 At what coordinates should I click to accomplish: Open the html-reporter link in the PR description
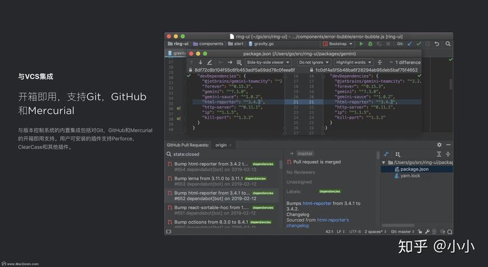click(317, 203)
